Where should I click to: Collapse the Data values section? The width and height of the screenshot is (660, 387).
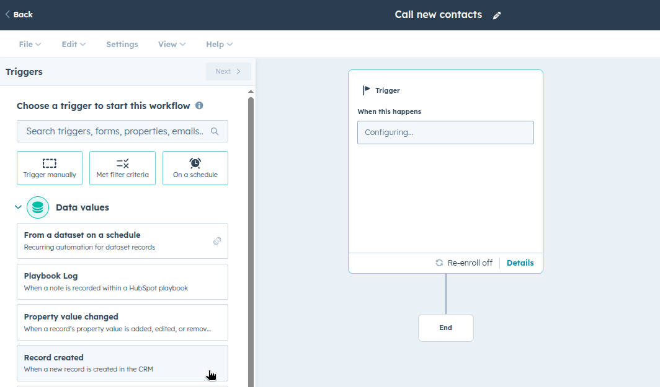tap(18, 207)
